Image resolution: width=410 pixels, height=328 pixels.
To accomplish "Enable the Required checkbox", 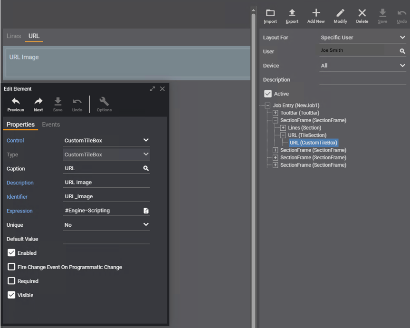I will (x=11, y=281).
